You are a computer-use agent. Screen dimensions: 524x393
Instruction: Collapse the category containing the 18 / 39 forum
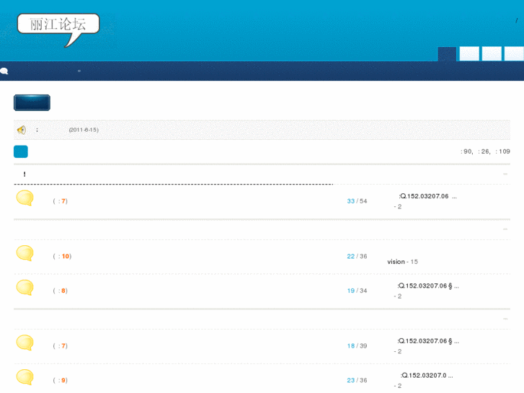point(505,319)
